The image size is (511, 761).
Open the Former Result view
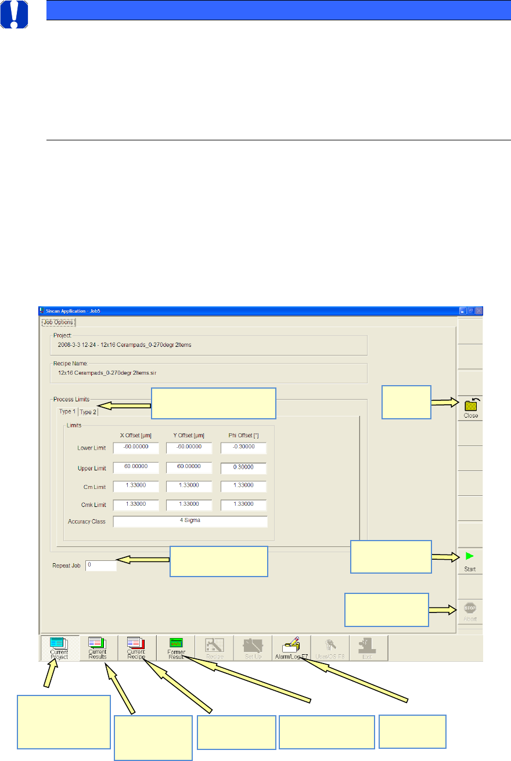pos(175,648)
